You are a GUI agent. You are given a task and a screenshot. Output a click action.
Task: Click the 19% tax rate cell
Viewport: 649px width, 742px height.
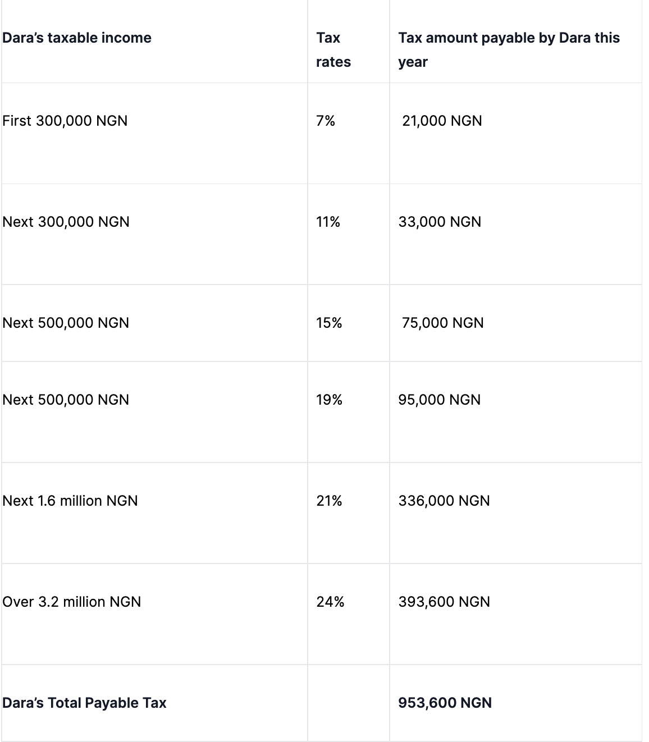329,400
